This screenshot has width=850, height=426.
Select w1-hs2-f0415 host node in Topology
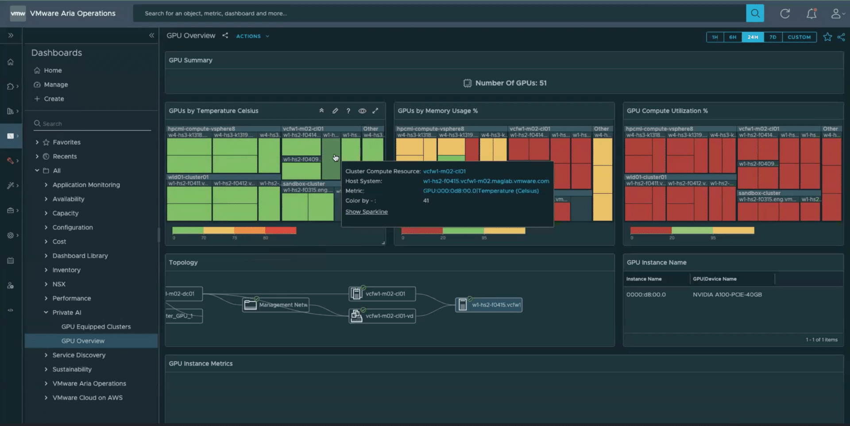tap(489, 305)
